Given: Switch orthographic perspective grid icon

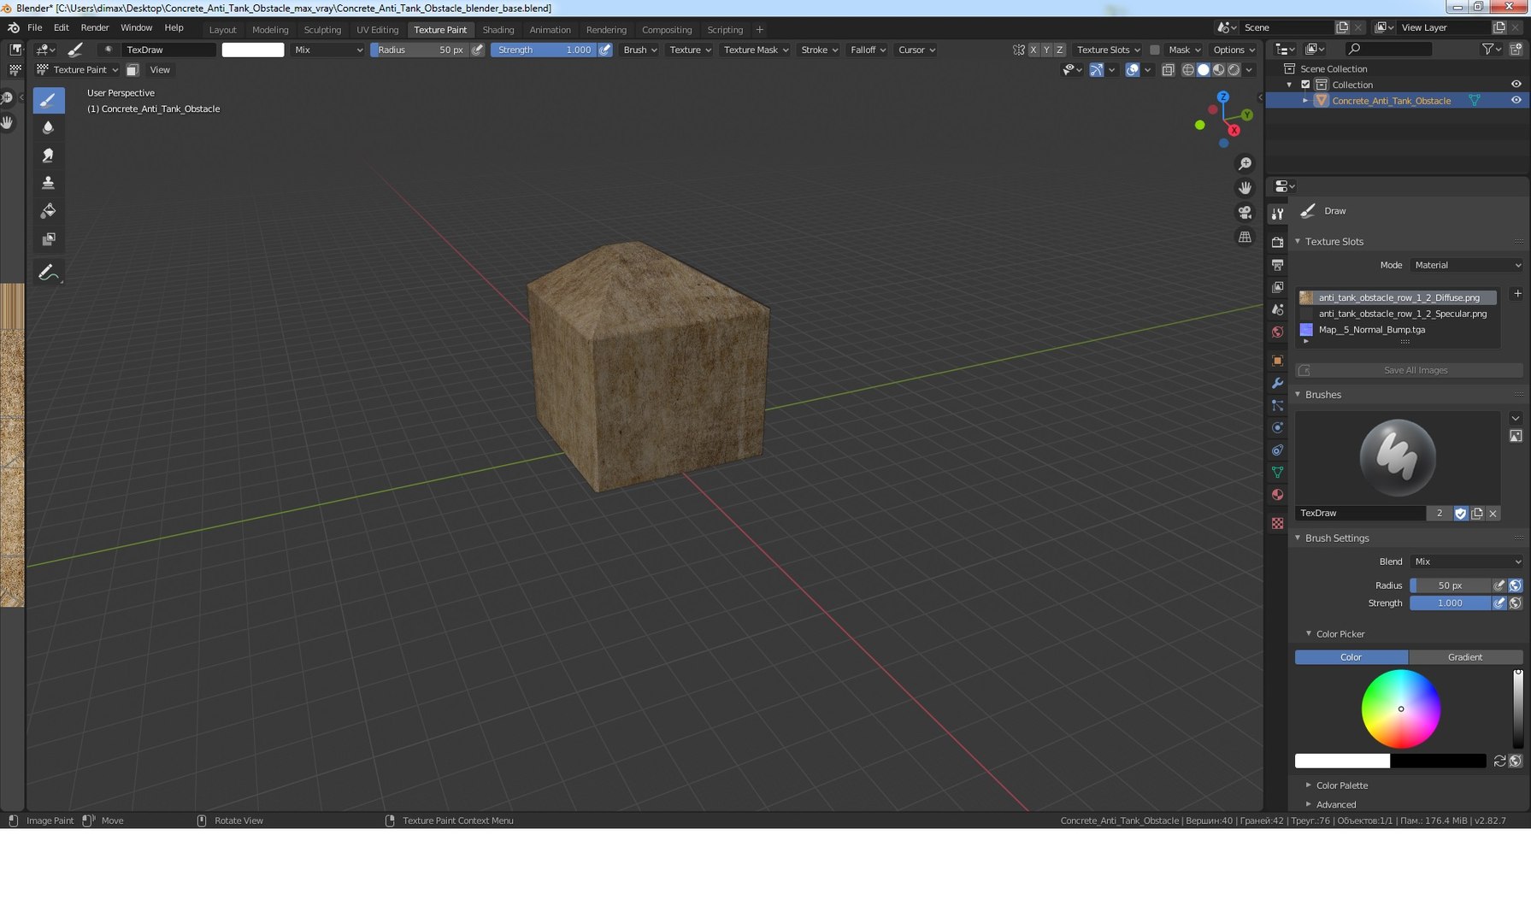Looking at the screenshot, I should [x=1245, y=237].
